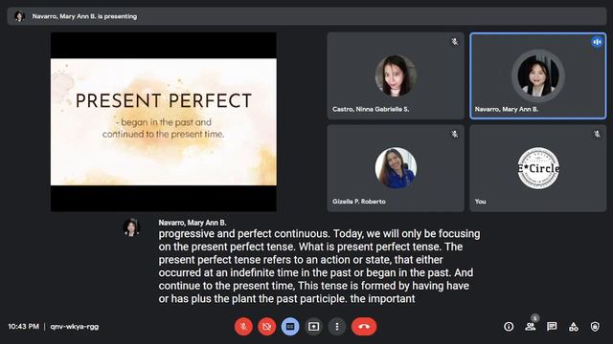This screenshot has width=613, height=344.
Task: Turn on camera with red camera button
Action: tap(267, 327)
